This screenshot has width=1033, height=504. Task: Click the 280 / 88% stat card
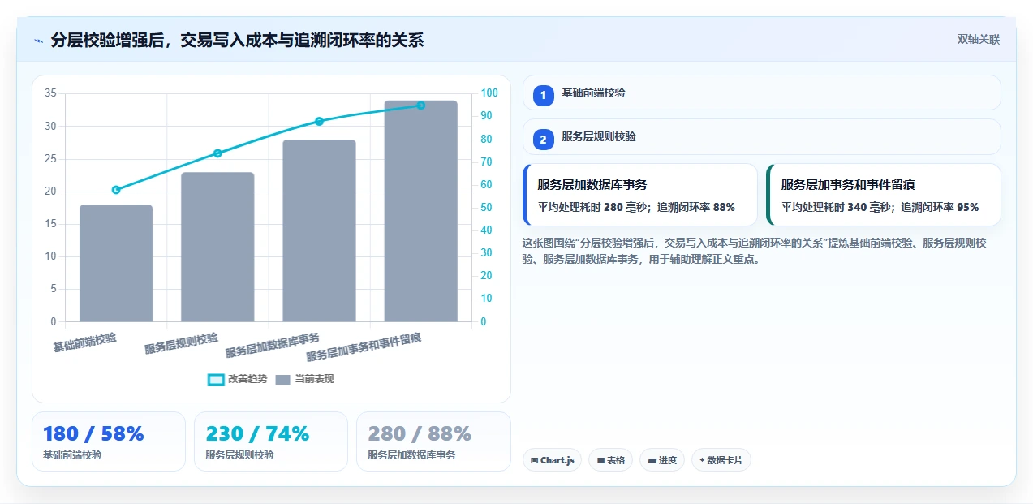(433, 442)
